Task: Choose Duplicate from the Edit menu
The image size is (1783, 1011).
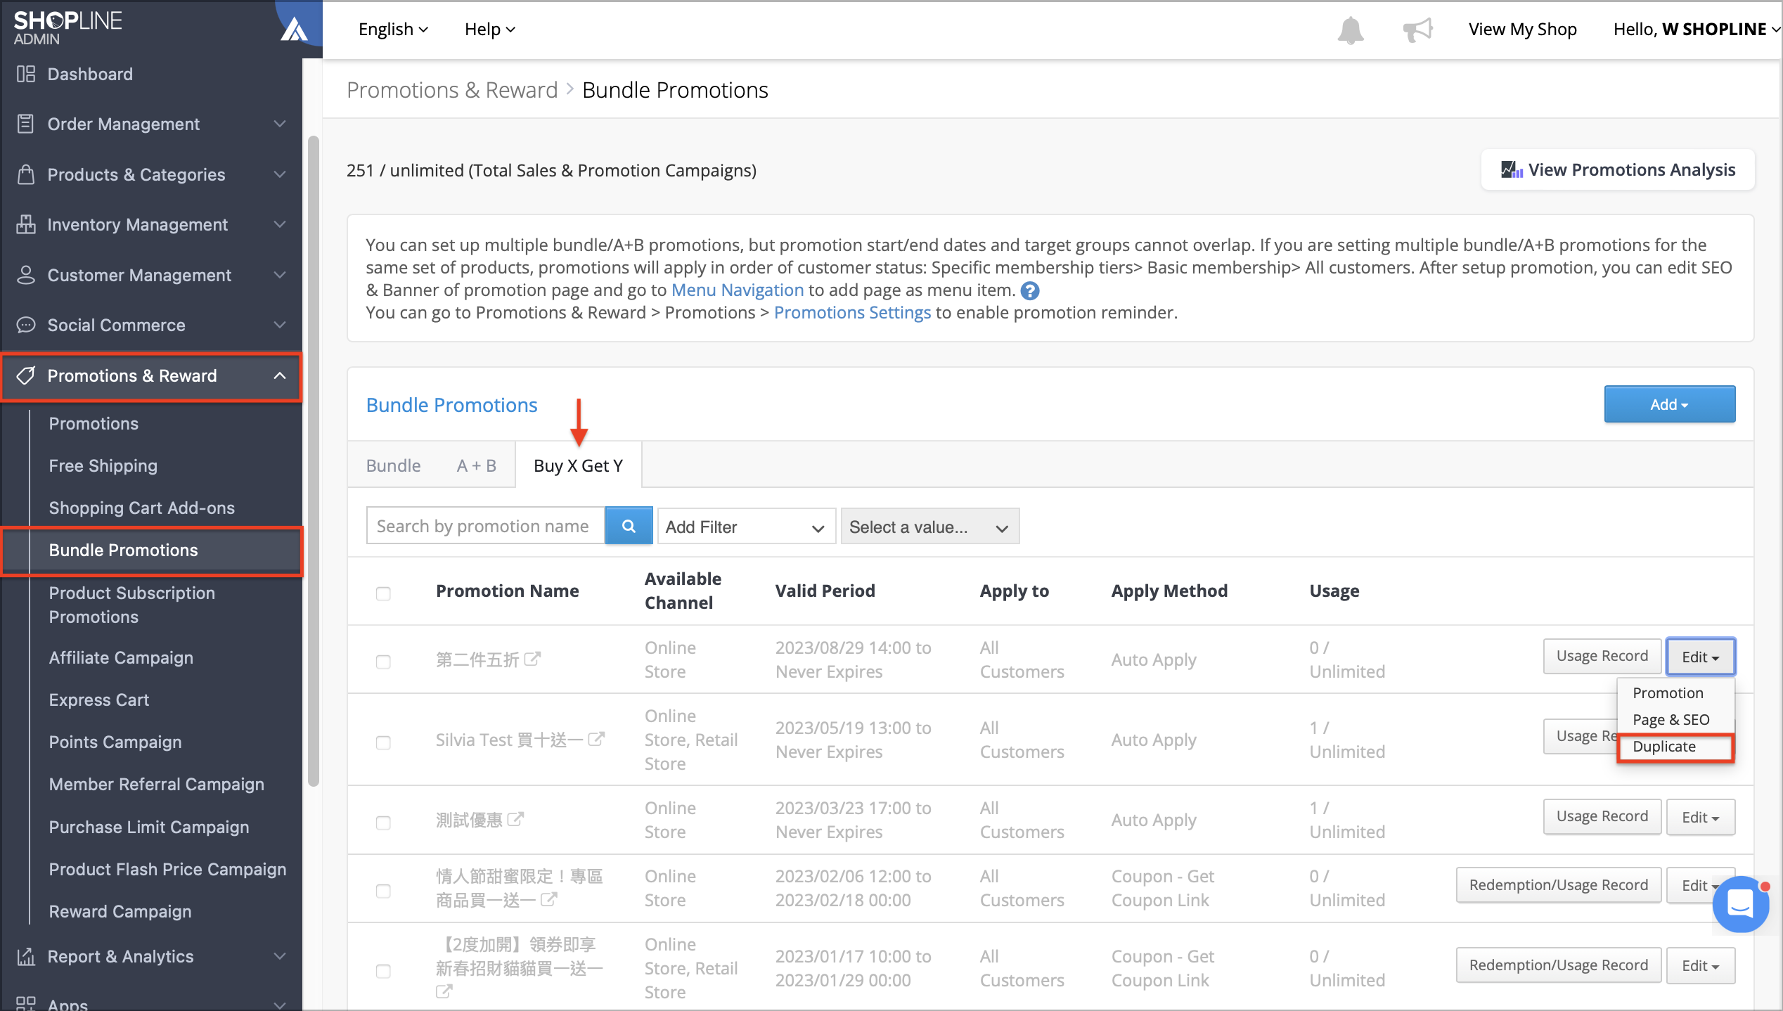Action: [x=1675, y=747]
